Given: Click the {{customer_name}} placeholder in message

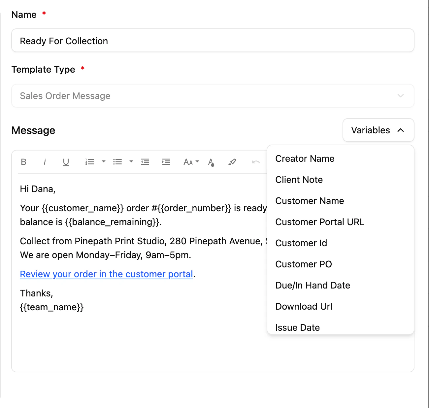Looking at the screenshot, I should click(x=82, y=208).
